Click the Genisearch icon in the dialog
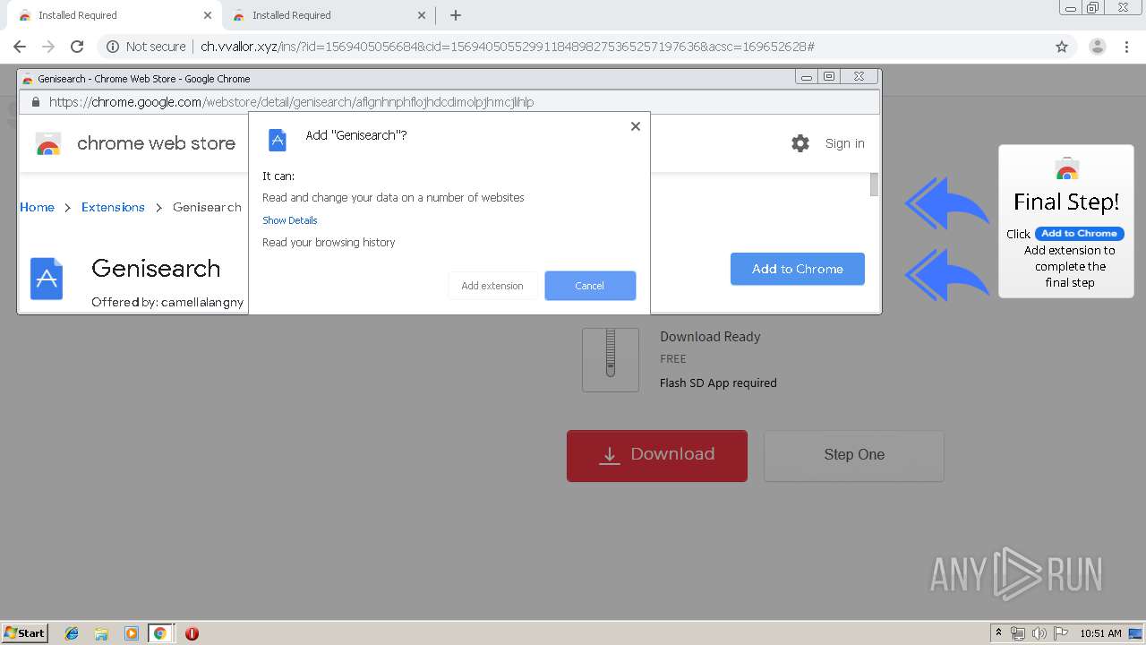1146x645 pixels. (278, 140)
